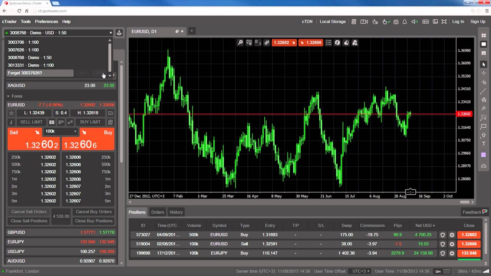Select stacked chart mode icon
Screen dimensions: 491x276
[484, 53]
